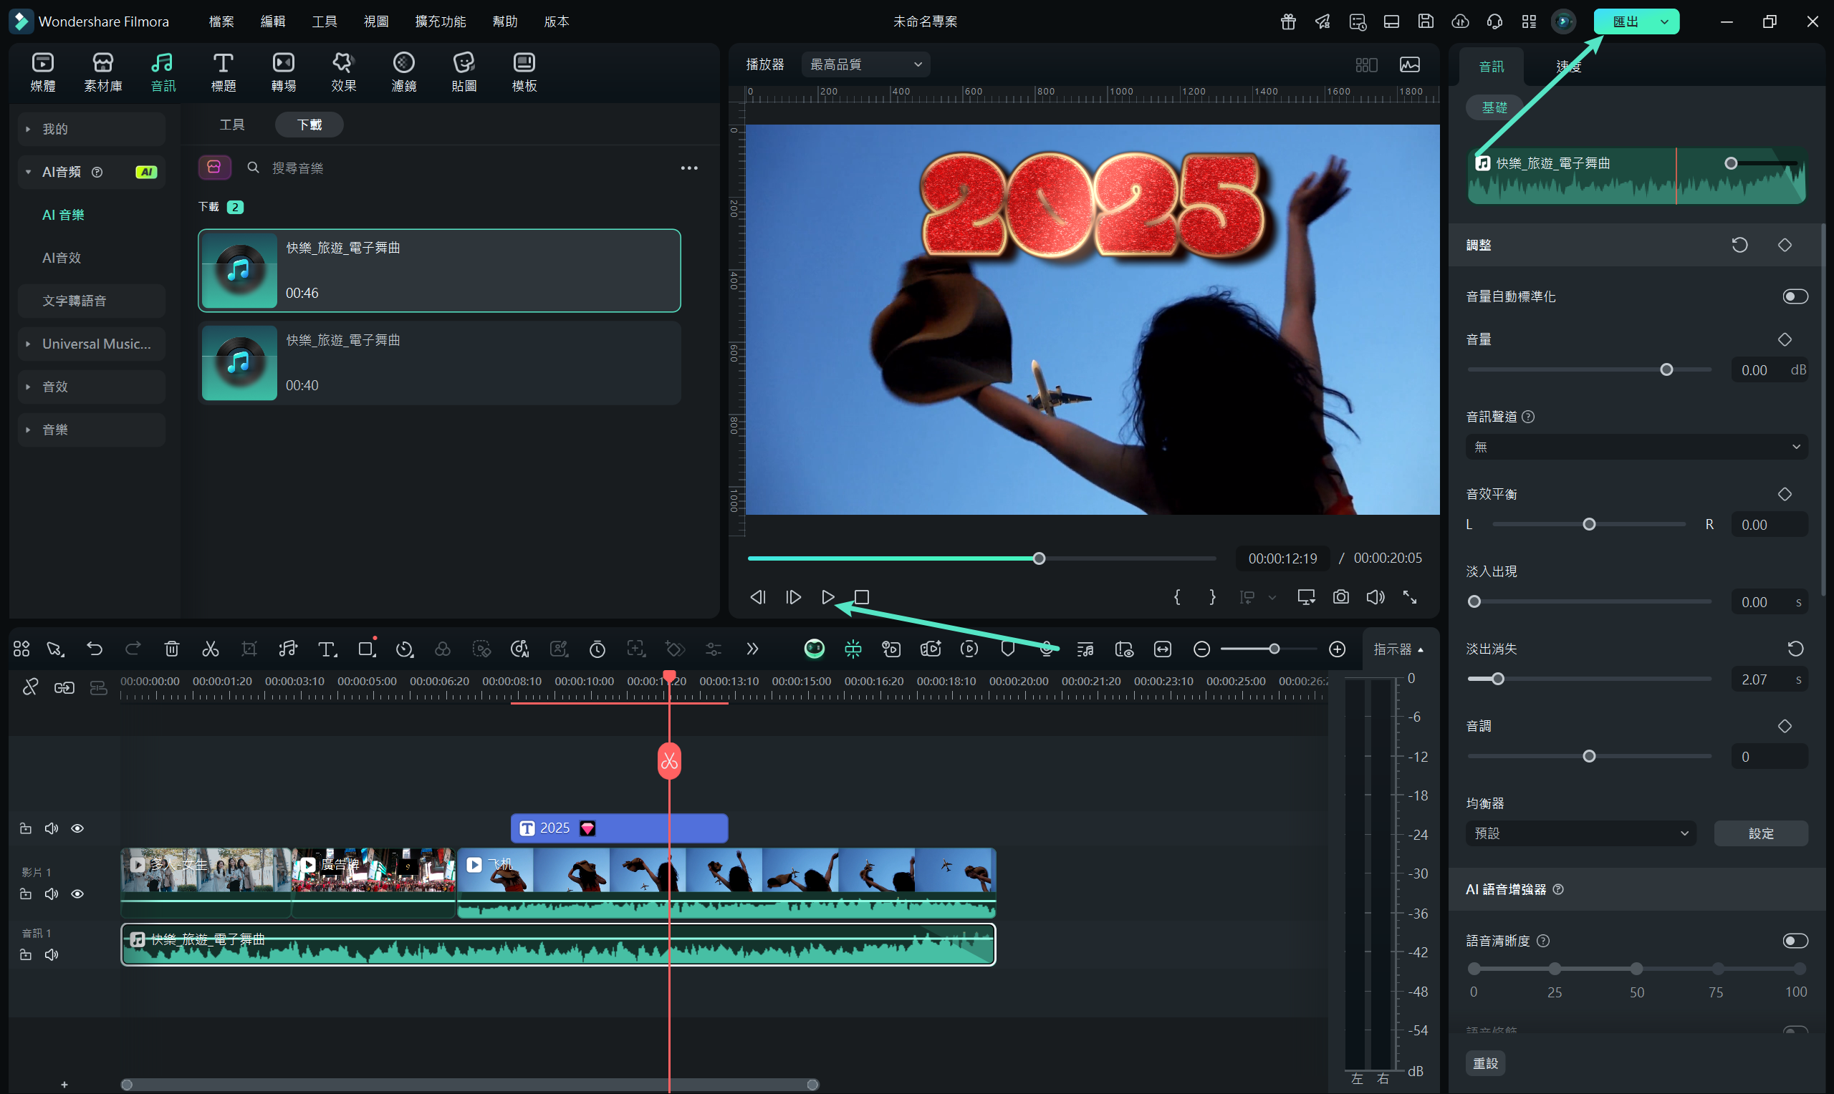
Task: Select the 2025 title clip on timeline
Action: click(619, 828)
